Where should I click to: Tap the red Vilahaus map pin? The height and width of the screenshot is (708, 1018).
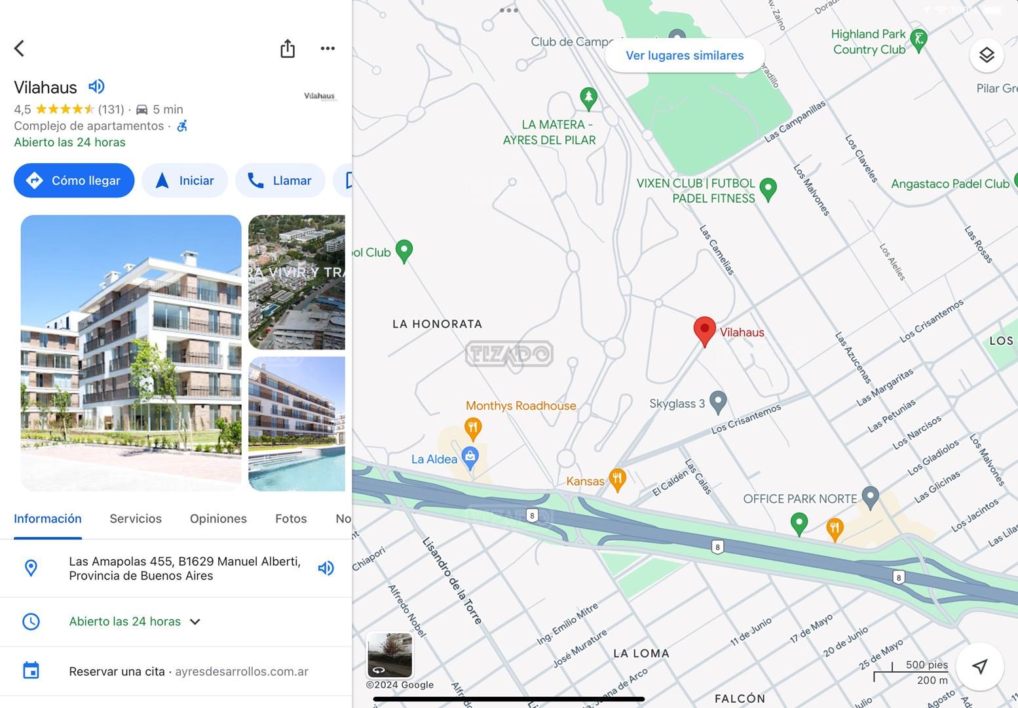pyautogui.click(x=704, y=331)
